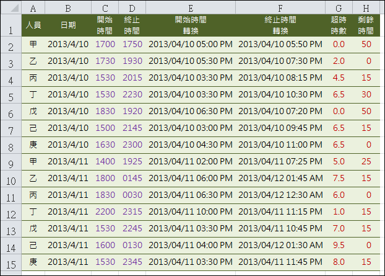Image resolution: width=385 pixels, height=276 pixels.
Task: Select end time cell 1750
Action: pyautogui.click(x=132, y=45)
